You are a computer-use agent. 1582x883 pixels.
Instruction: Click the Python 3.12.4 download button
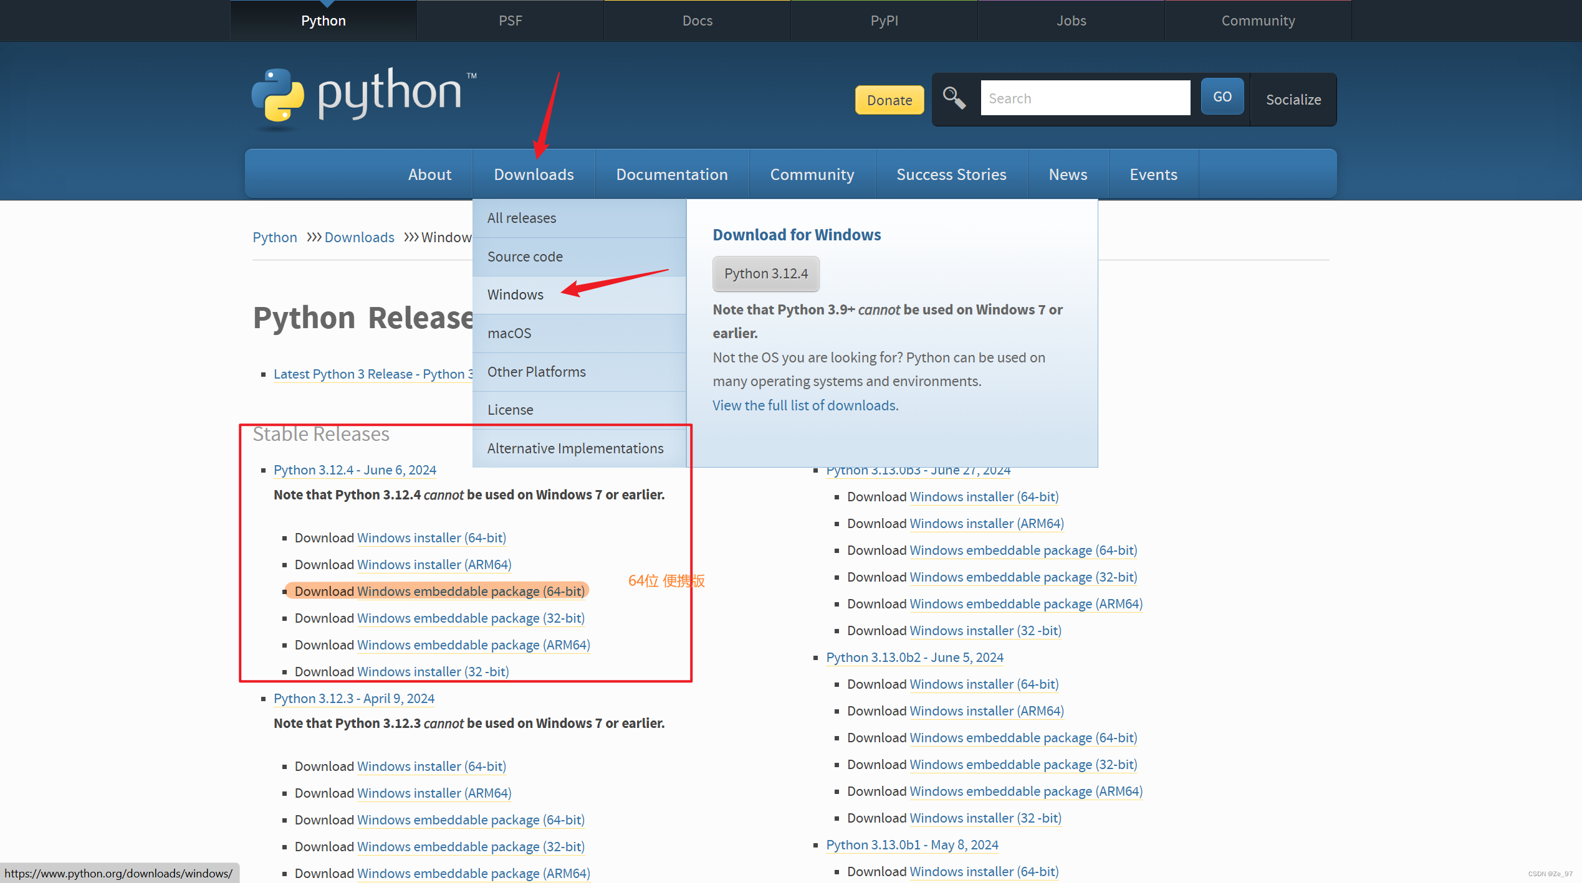(x=765, y=273)
